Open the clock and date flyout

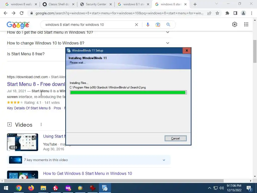234,188
